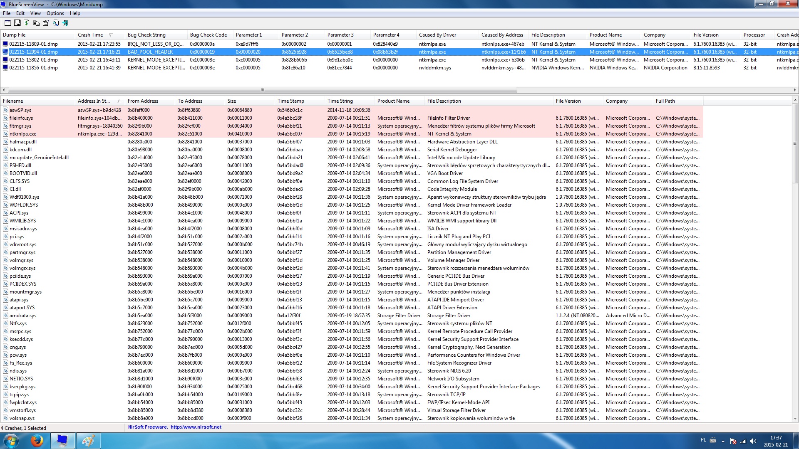Click the Kernel Cryptography, Next Generation description
Viewport: 799px width, 449px height.
(x=469, y=347)
